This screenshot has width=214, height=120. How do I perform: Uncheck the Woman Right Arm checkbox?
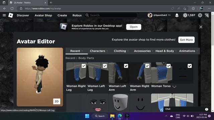147,66
